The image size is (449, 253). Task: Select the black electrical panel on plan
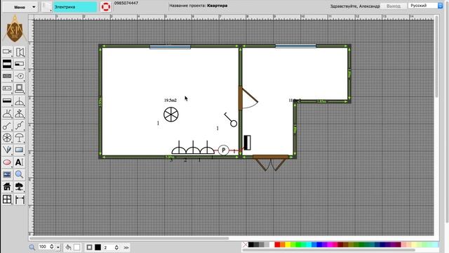tap(247, 143)
